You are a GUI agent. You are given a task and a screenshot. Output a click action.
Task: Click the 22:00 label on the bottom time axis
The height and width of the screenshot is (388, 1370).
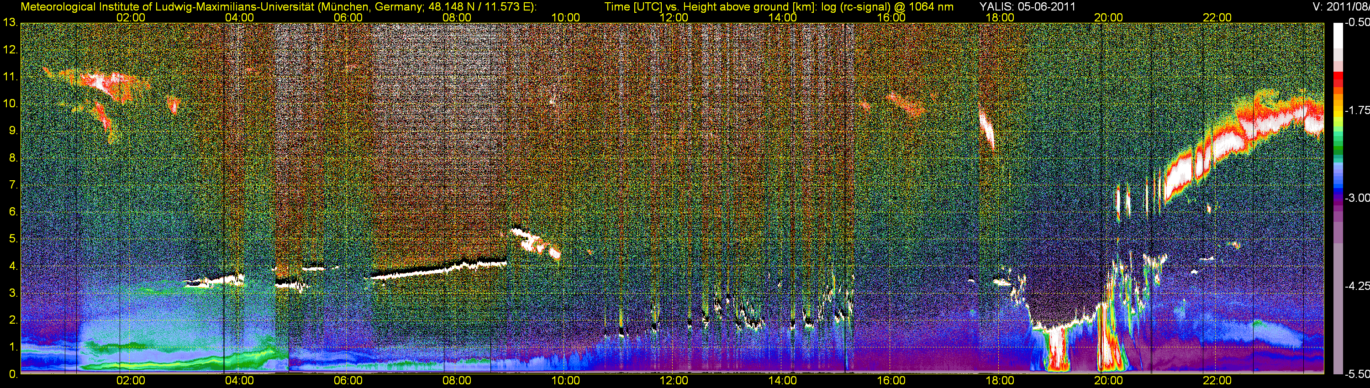[1217, 381]
